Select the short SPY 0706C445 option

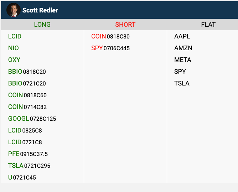(x=110, y=48)
